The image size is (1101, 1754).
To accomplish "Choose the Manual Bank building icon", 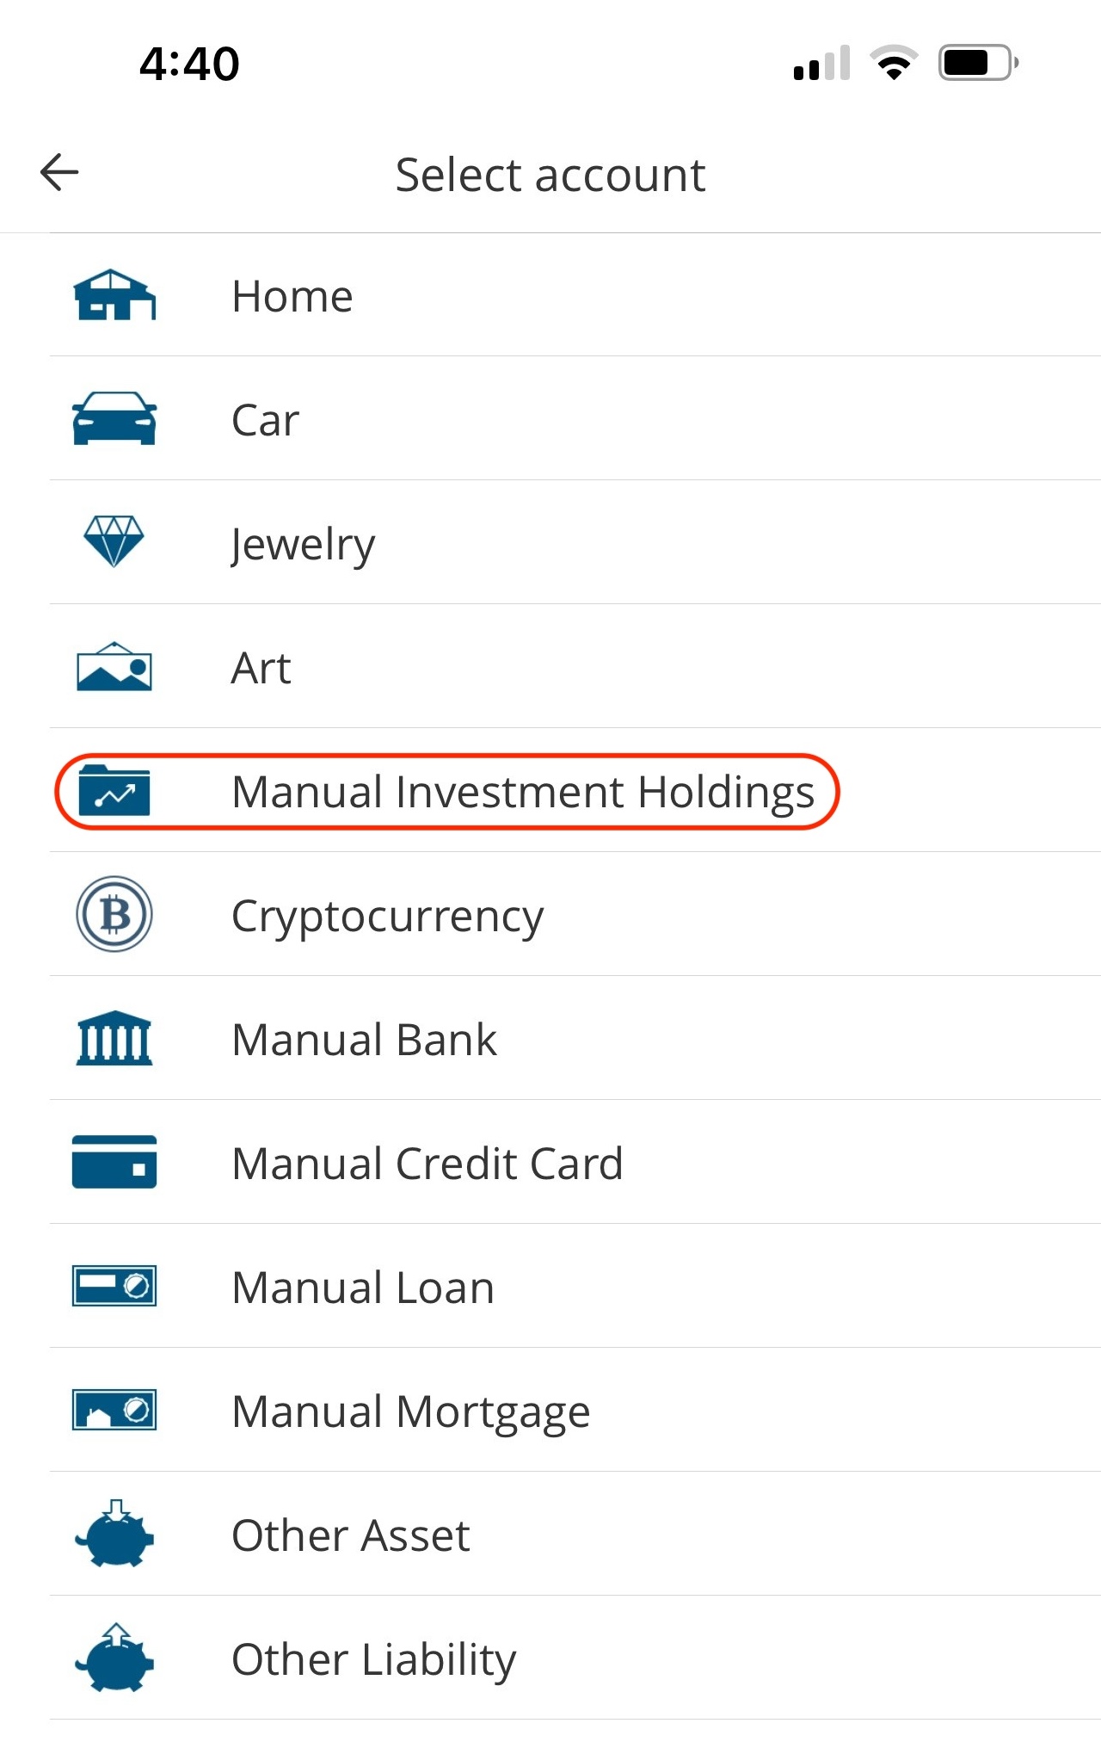I will (114, 1038).
